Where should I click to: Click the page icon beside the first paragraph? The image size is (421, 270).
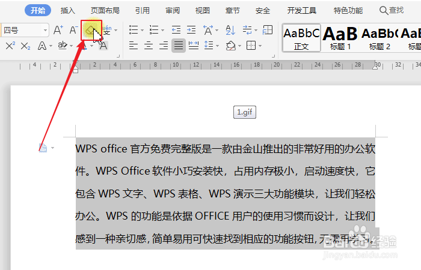[43, 148]
